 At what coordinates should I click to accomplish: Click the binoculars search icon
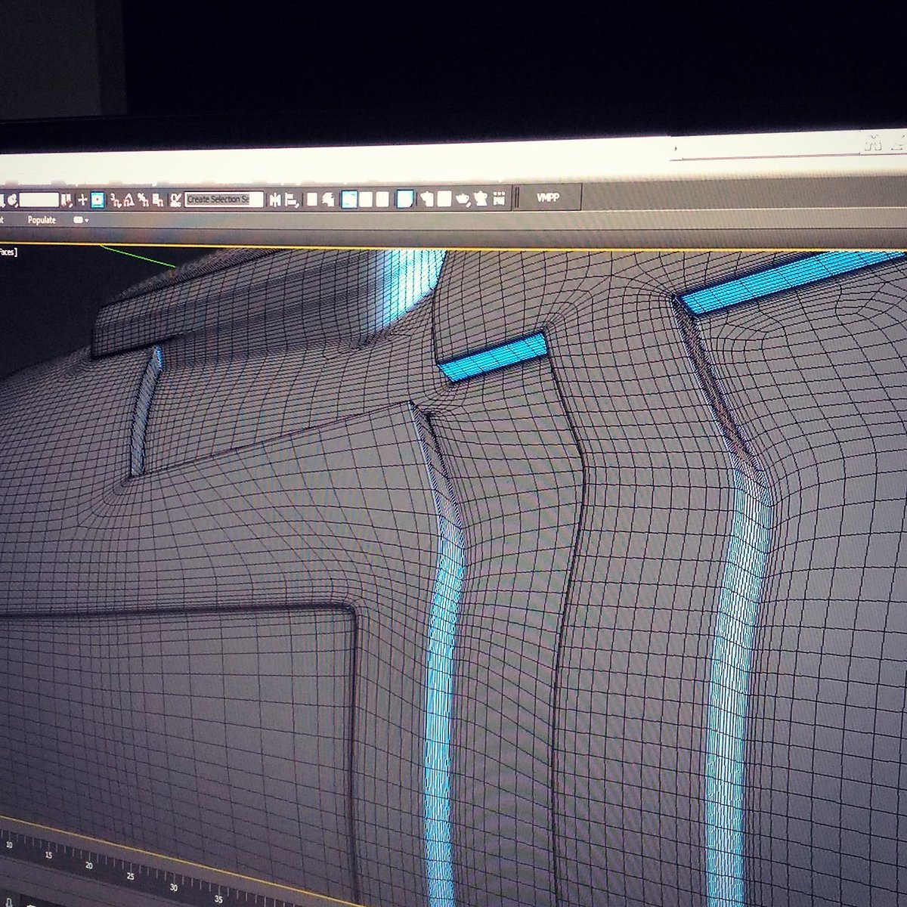(x=874, y=143)
